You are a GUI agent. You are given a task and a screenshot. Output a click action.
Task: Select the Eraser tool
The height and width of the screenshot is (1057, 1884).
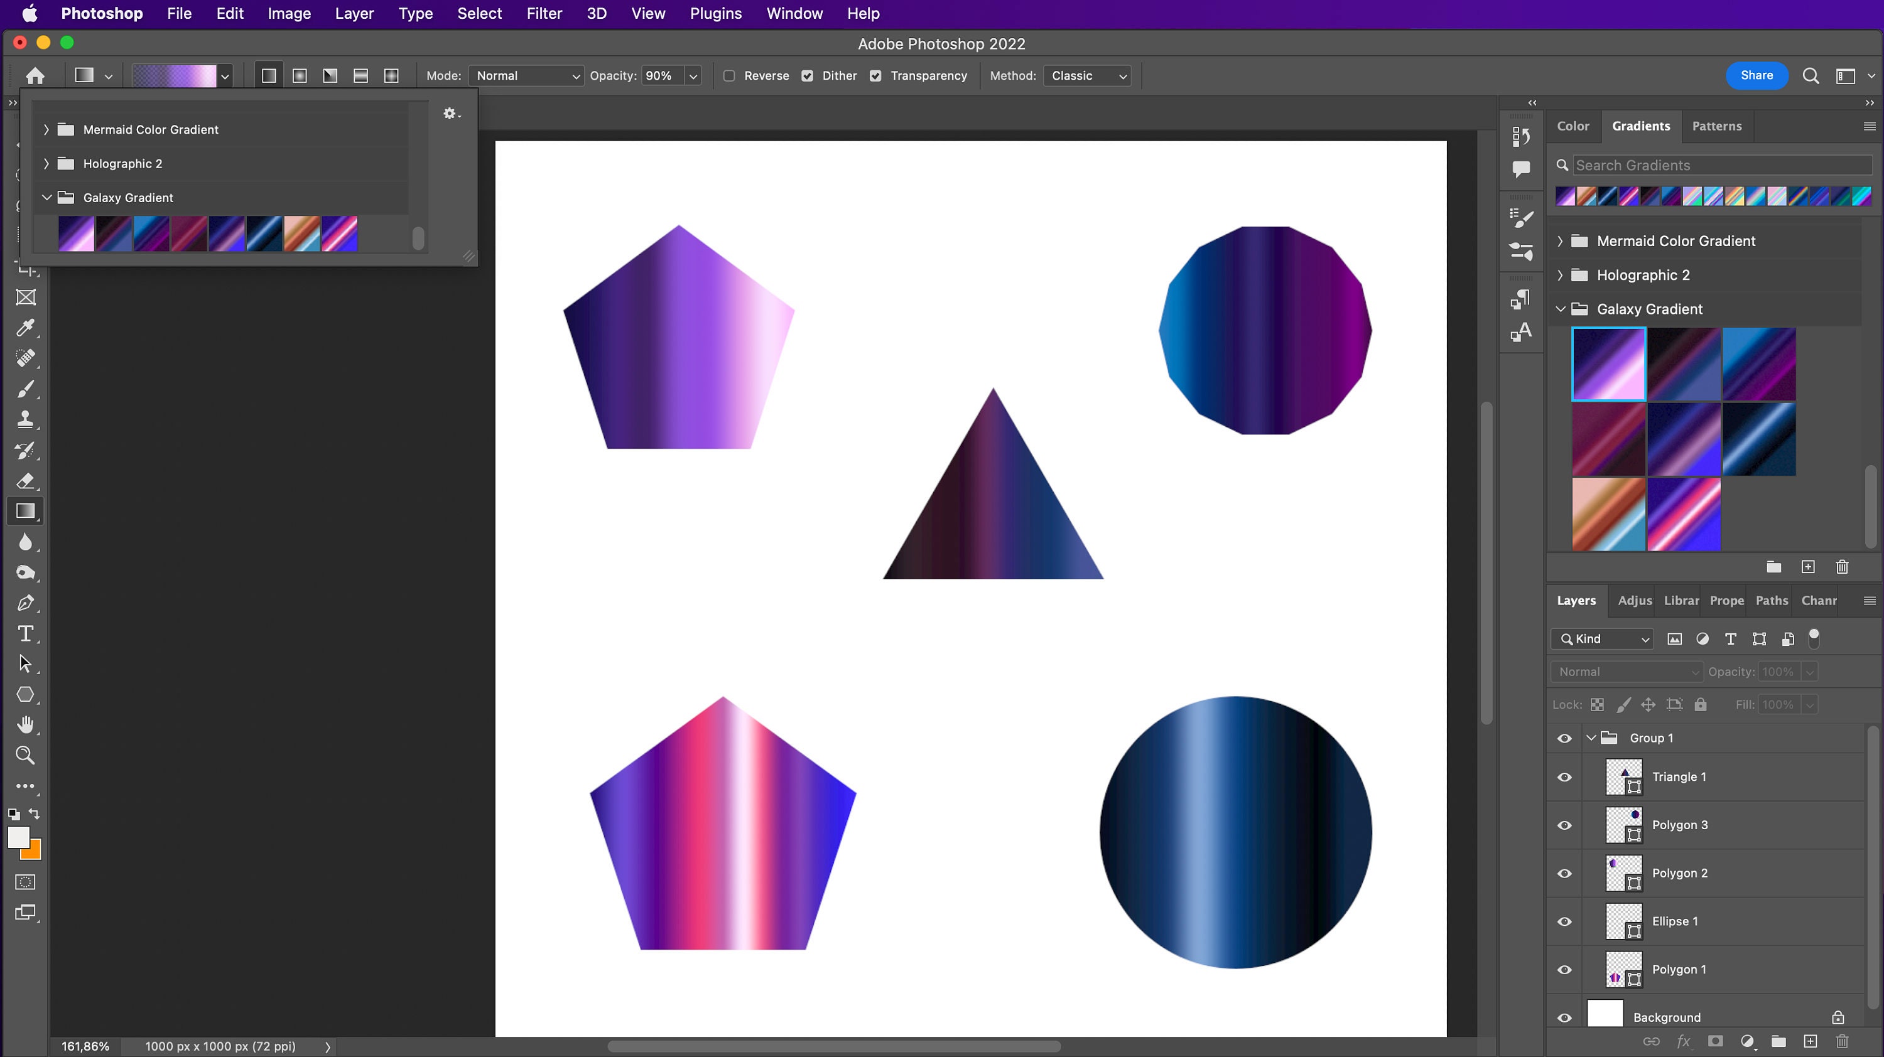26,480
